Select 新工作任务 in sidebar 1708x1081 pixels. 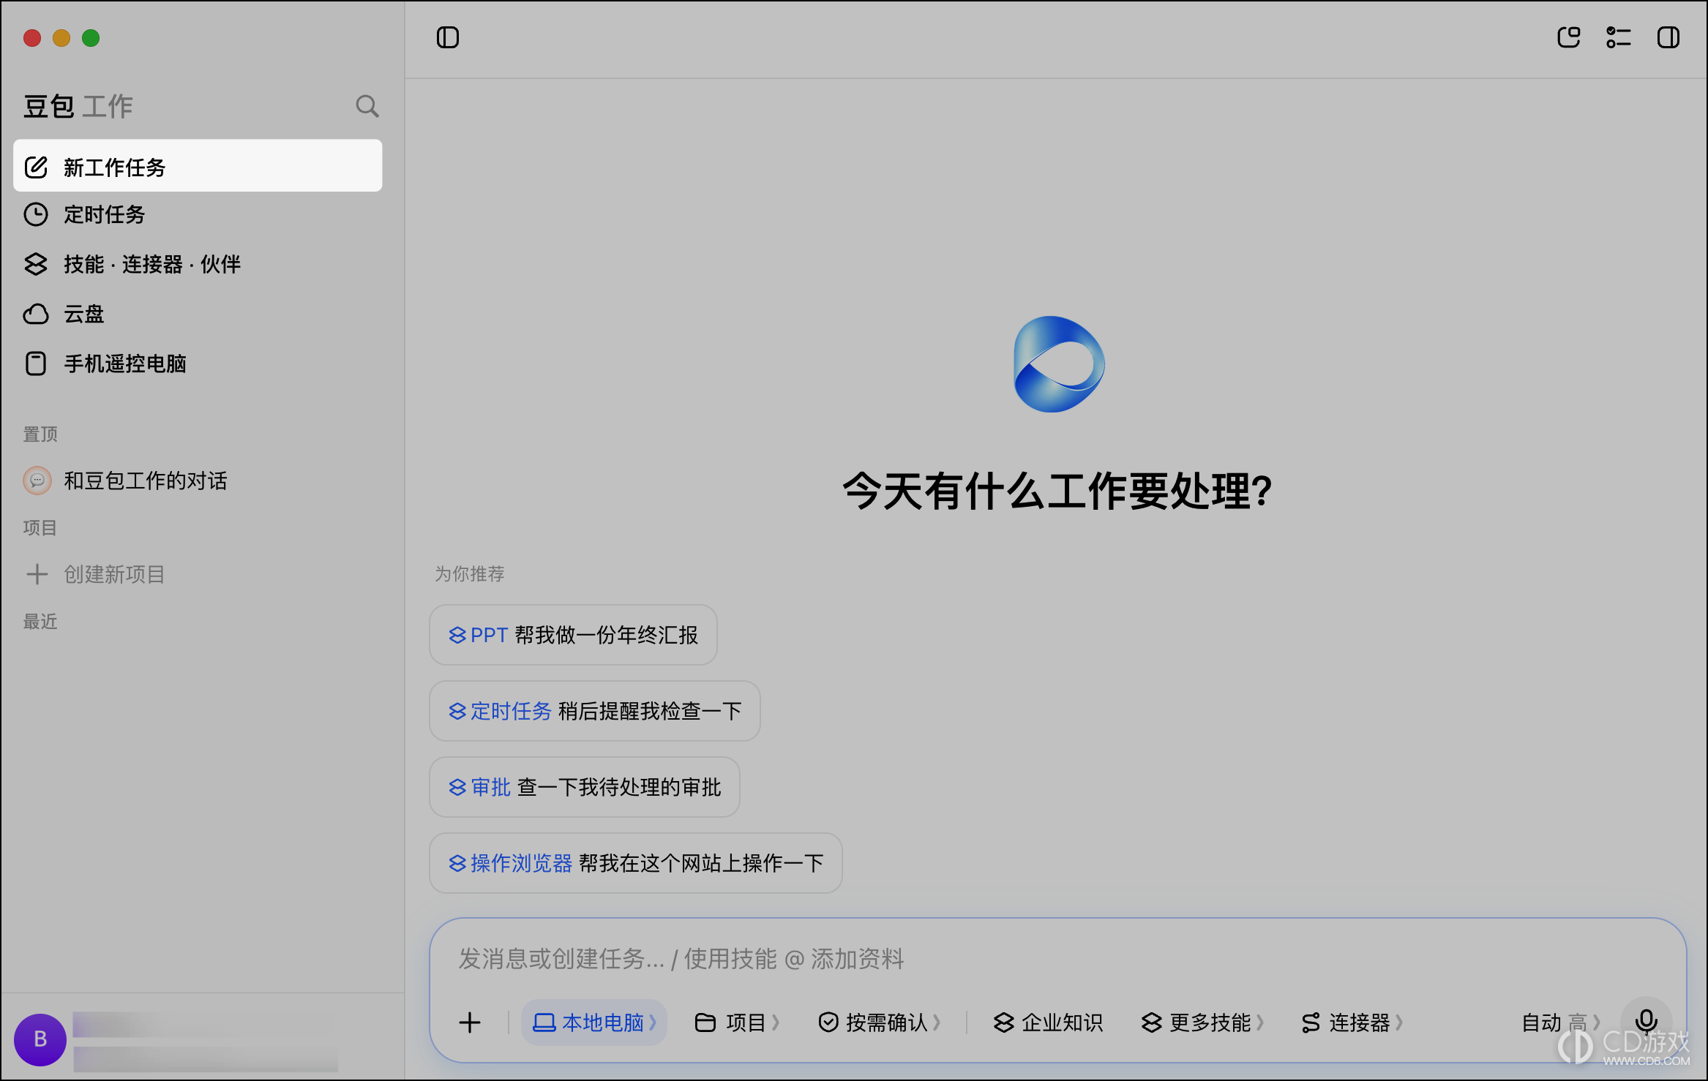click(x=198, y=167)
